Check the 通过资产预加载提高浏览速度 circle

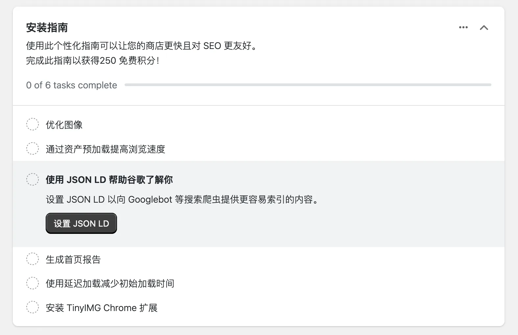[33, 148]
